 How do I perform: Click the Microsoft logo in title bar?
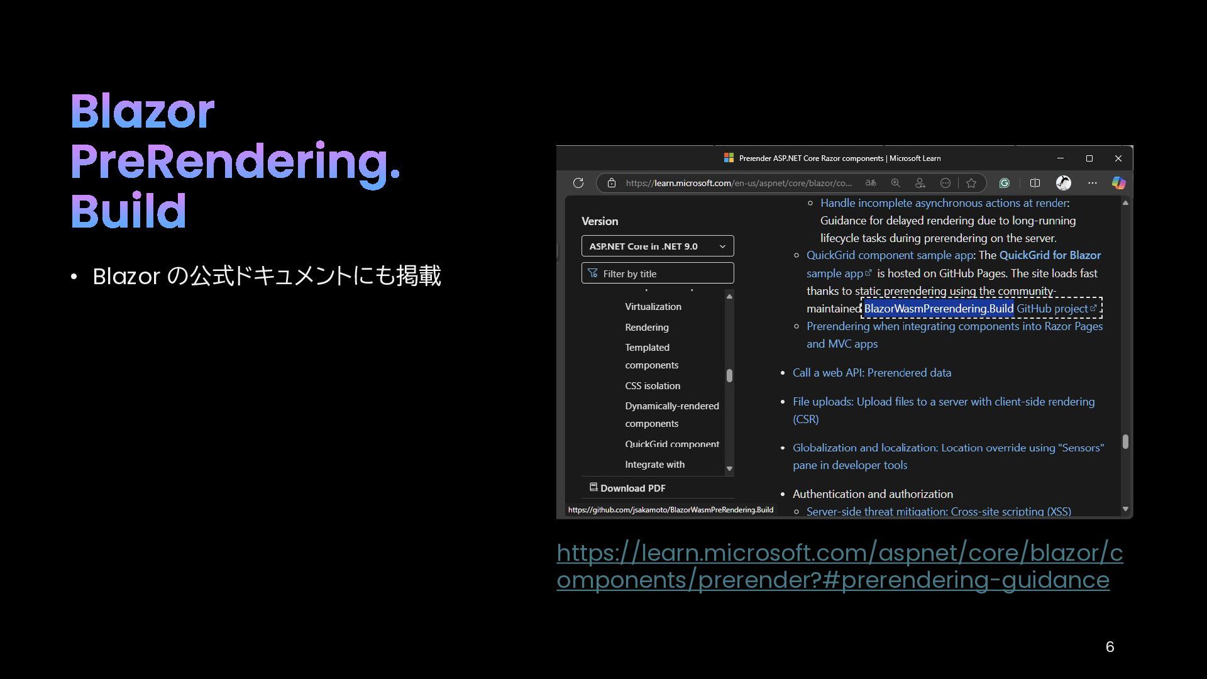(729, 158)
